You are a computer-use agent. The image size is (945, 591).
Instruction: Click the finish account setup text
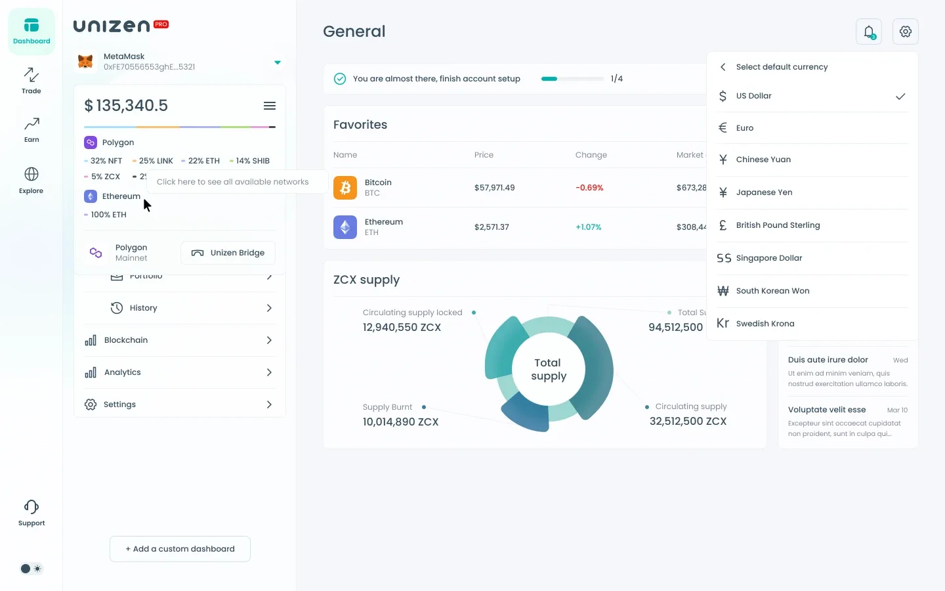click(436, 79)
